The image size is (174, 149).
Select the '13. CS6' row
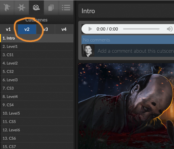point(37,138)
